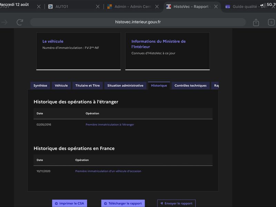Click the Guide qualité tab favicon
Image resolution: width=276 pixels, height=207 pixels.
pyautogui.click(x=228, y=7)
